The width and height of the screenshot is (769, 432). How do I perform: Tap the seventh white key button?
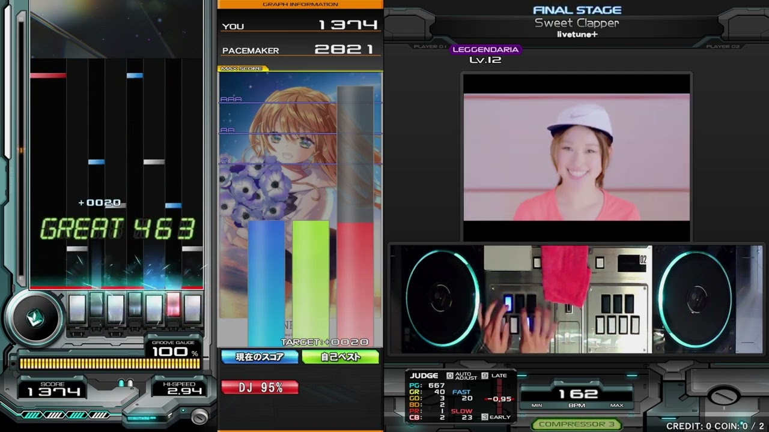(x=192, y=308)
